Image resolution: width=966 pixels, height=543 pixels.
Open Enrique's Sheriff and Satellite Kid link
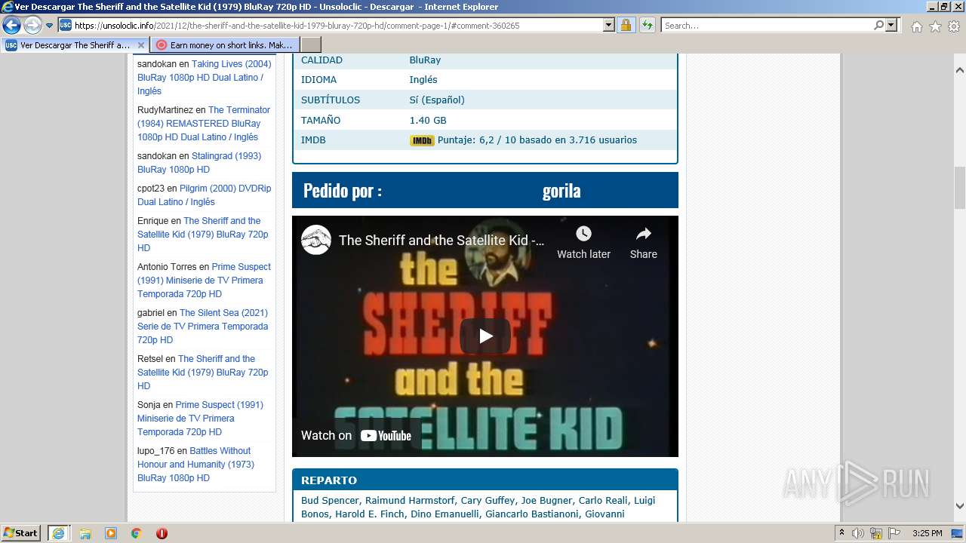click(x=203, y=234)
